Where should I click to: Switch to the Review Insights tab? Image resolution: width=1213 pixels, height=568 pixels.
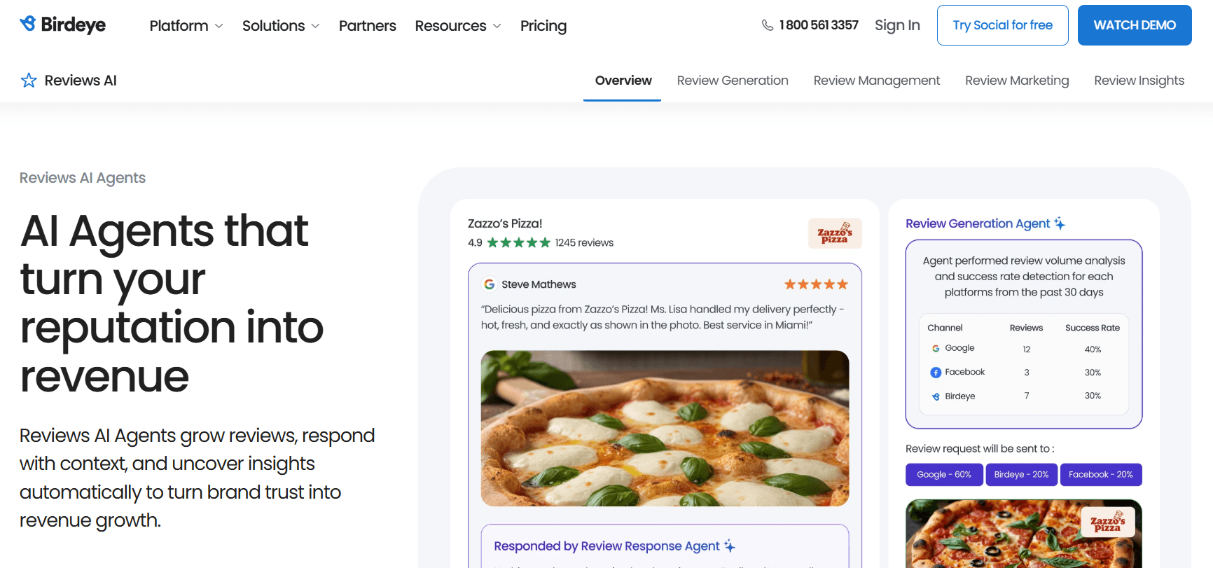click(x=1139, y=81)
